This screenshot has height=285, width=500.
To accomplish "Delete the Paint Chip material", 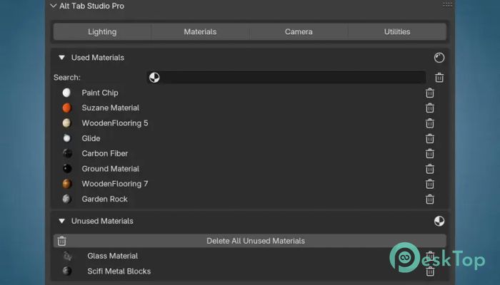I will tap(430, 93).
